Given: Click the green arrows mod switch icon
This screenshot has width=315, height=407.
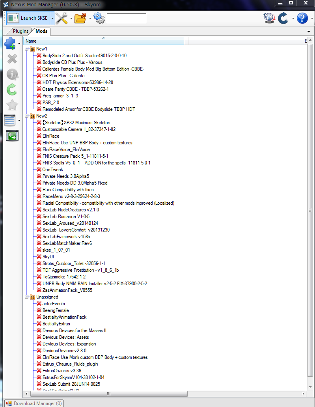Looking at the screenshot, I should pos(12,136).
